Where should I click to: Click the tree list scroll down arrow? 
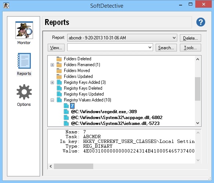(197, 123)
